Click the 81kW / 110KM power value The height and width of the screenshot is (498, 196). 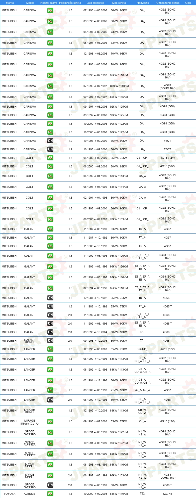(x=119, y=494)
